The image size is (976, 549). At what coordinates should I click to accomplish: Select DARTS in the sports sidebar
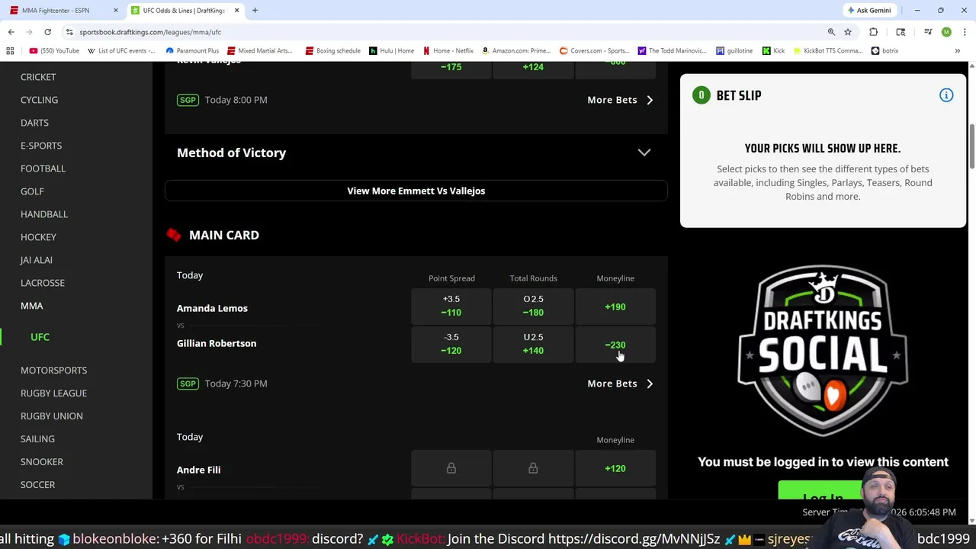[x=34, y=123]
